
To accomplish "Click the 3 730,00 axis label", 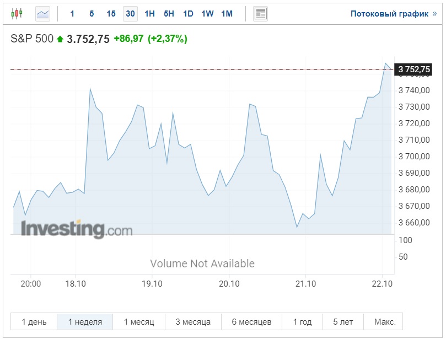I will coord(414,106).
